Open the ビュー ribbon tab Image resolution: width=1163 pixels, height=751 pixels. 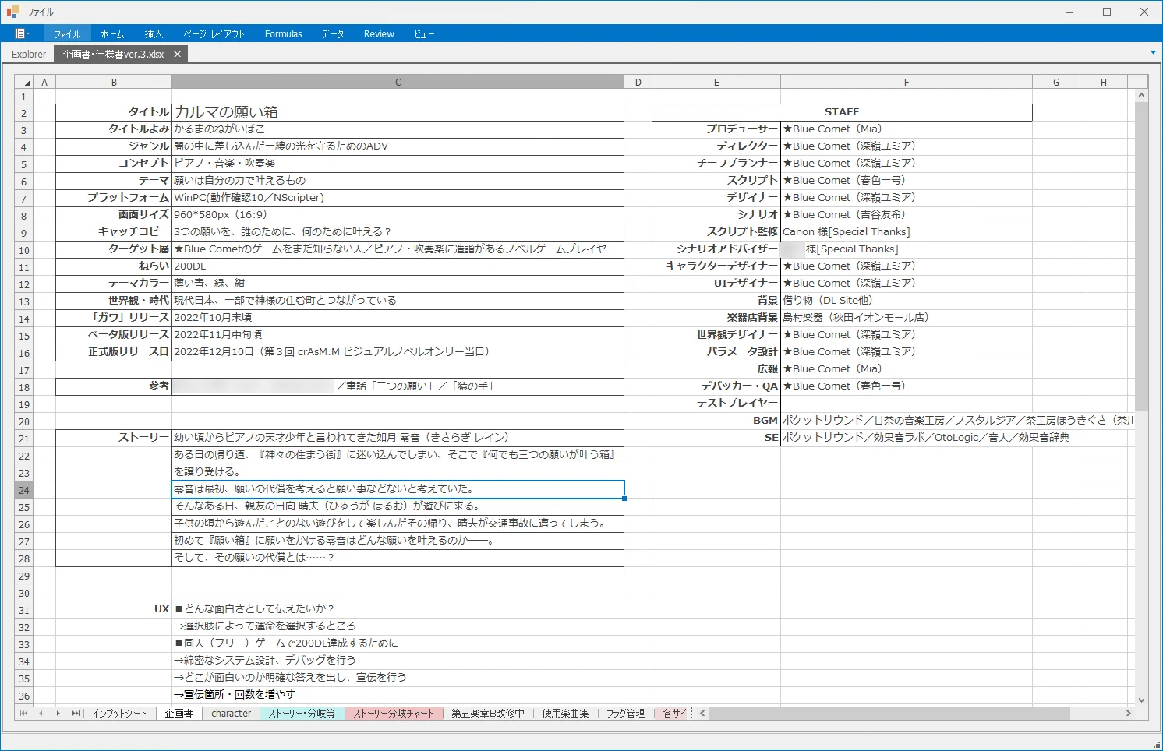tap(424, 33)
